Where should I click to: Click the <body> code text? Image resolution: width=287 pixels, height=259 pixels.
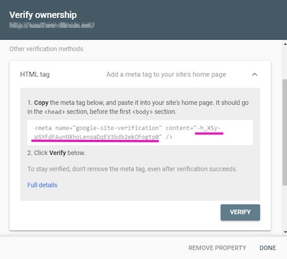click(142, 112)
